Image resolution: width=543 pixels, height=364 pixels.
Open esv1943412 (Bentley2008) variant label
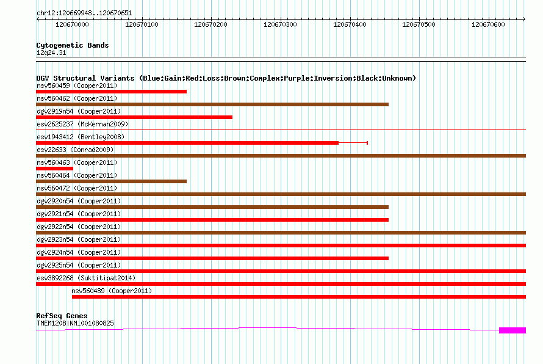click(x=81, y=137)
